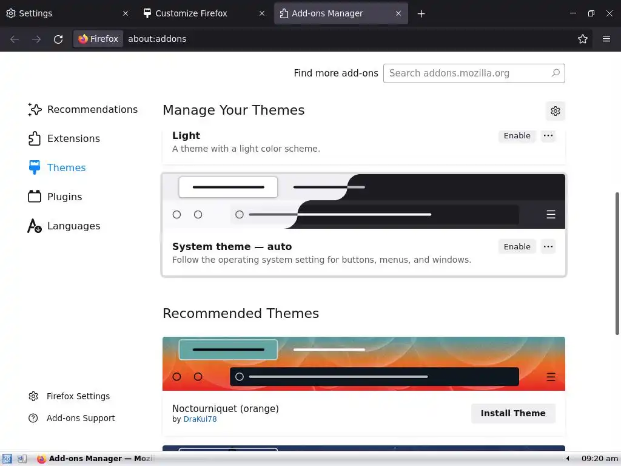This screenshot has height=466, width=621.
Task: Click the Light theme description text
Action: pos(246,149)
